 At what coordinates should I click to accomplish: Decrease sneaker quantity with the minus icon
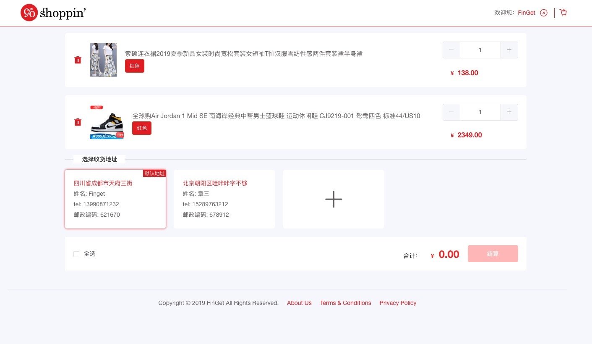[x=451, y=112]
